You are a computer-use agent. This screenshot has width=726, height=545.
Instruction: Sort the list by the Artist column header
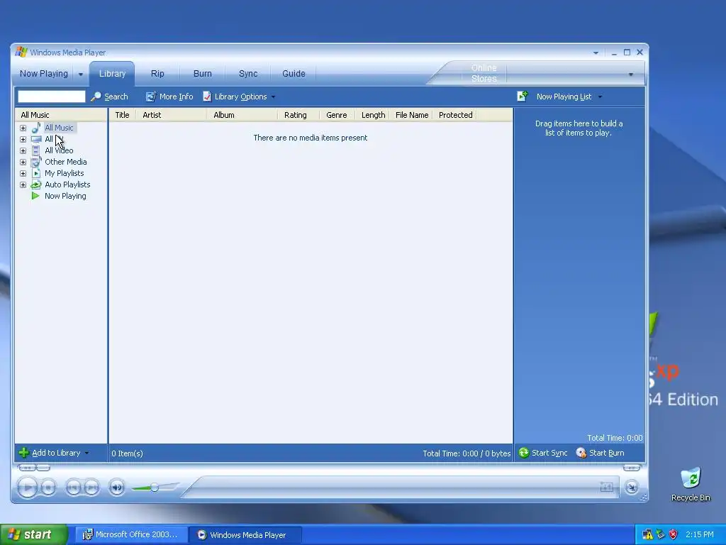coord(172,115)
